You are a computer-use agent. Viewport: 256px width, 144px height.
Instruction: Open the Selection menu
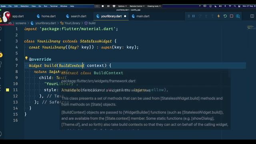pyautogui.click(x=24, y=6)
